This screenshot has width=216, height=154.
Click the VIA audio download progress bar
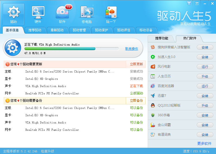(72, 49)
